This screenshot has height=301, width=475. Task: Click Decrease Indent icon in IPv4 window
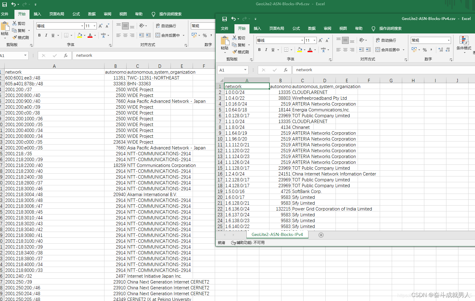pyautogui.click(x=362, y=50)
